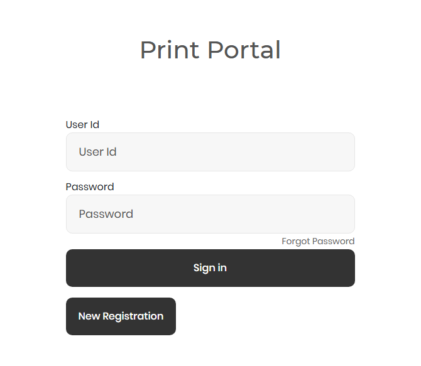Screen dimensions: 421x366
Task: Click the New Registration button
Action: pos(121,316)
